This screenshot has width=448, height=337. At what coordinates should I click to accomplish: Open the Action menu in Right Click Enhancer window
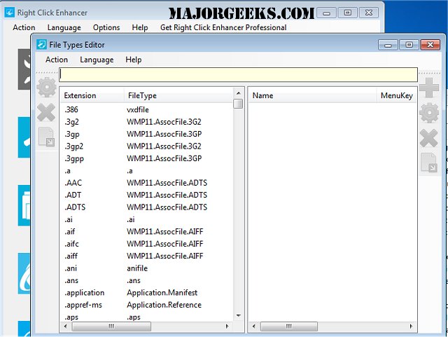(24, 27)
